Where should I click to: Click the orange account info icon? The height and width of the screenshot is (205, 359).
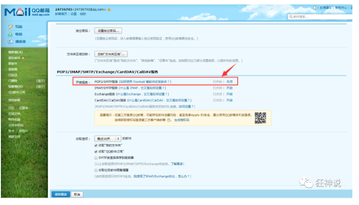click(x=109, y=9)
